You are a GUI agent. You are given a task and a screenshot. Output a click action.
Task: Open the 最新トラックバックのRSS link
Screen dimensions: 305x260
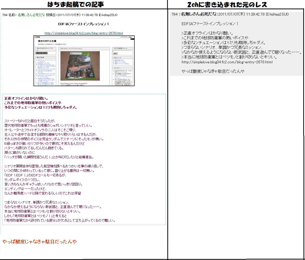tap(121, 64)
